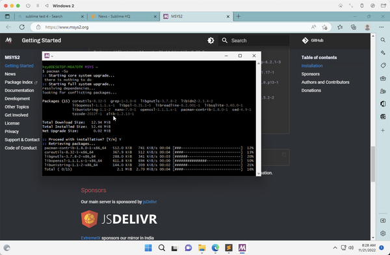Click the JSDELIVR logo image
This screenshot has height=255, width=390.
pos(119,219)
